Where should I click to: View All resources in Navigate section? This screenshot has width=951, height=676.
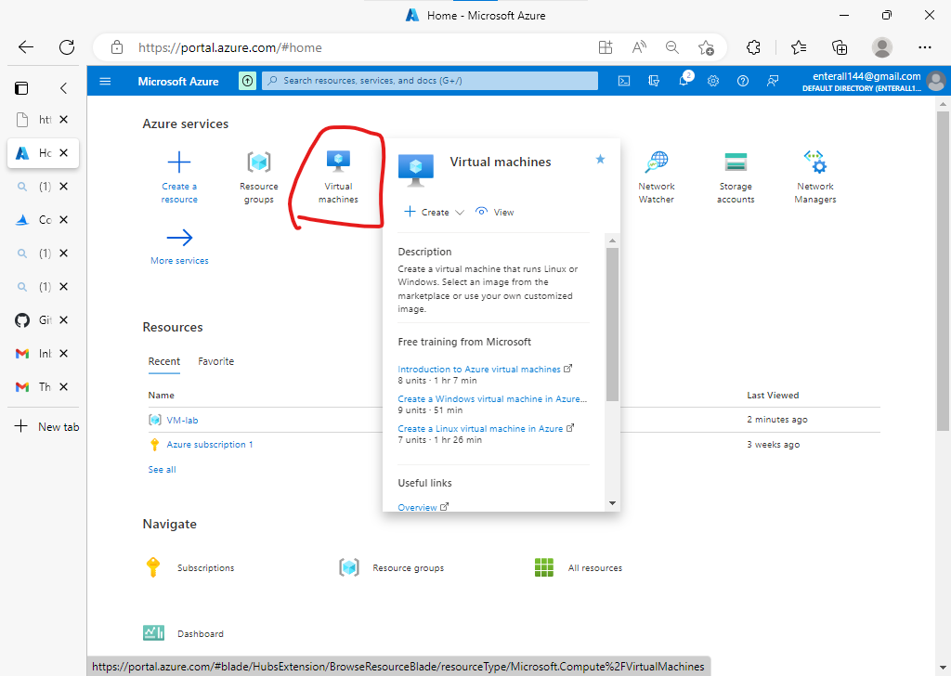tap(594, 567)
